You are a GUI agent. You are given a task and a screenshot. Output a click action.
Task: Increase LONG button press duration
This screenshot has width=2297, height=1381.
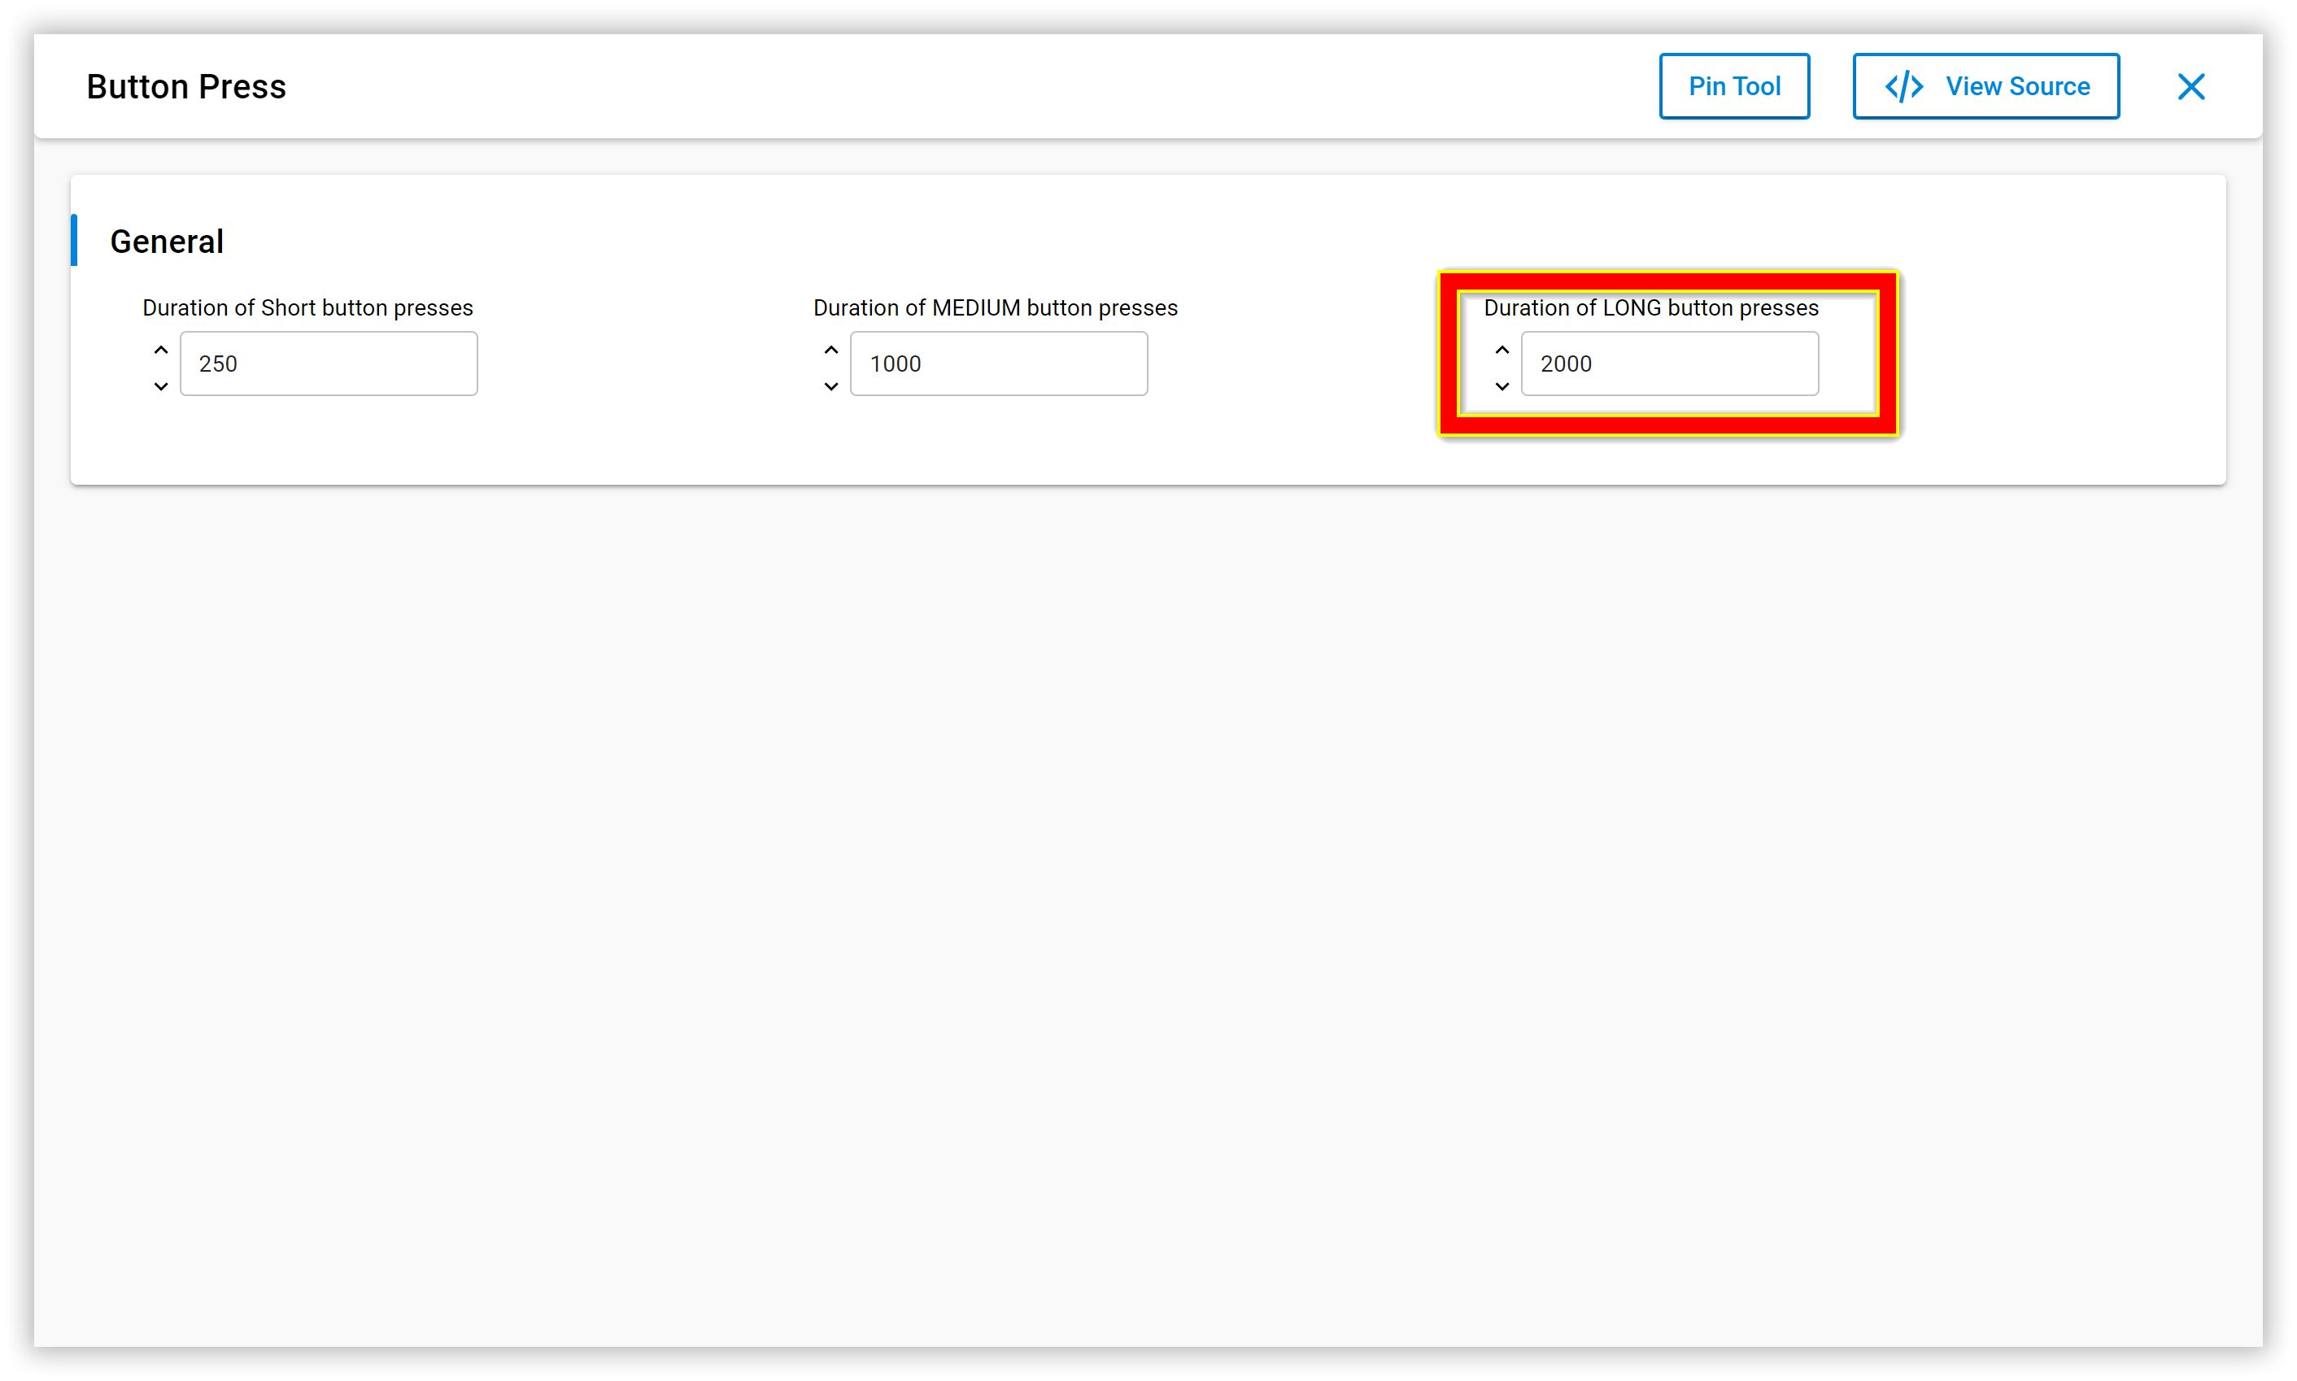tap(1502, 350)
